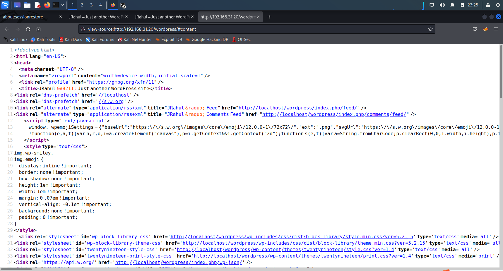Go to the Firefox home page
Viewport: 503px width, 271px height.
[39, 29]
